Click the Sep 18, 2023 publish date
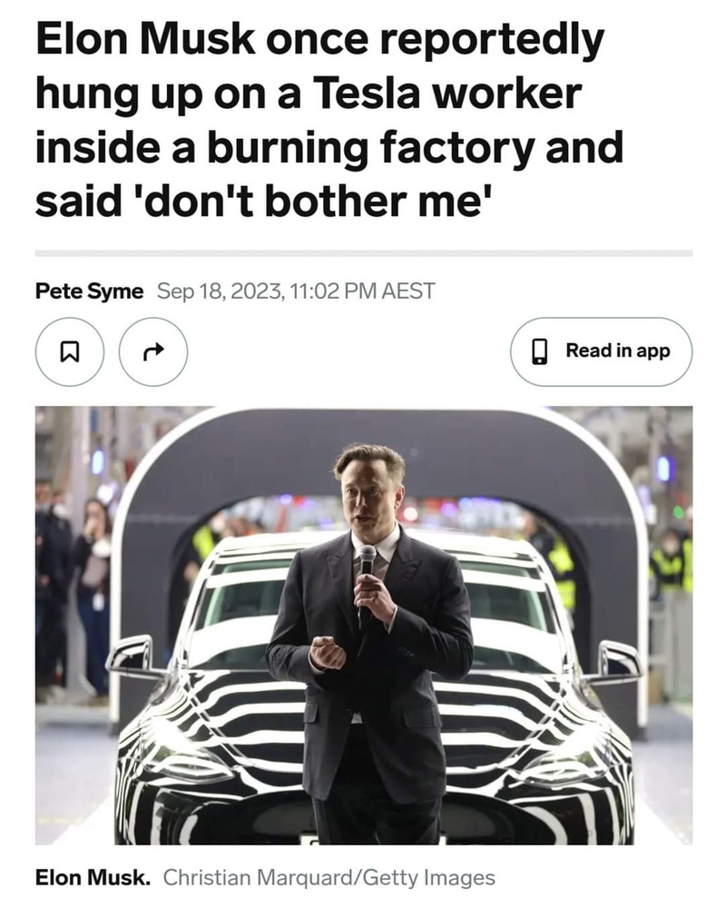The height and width of the screenshot is (908, 726). (x=221, y=291)
